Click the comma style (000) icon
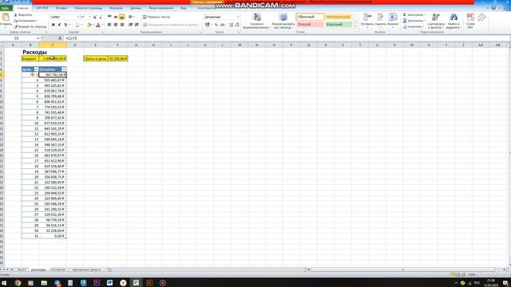The image size is (511, 287). (223, 25)
